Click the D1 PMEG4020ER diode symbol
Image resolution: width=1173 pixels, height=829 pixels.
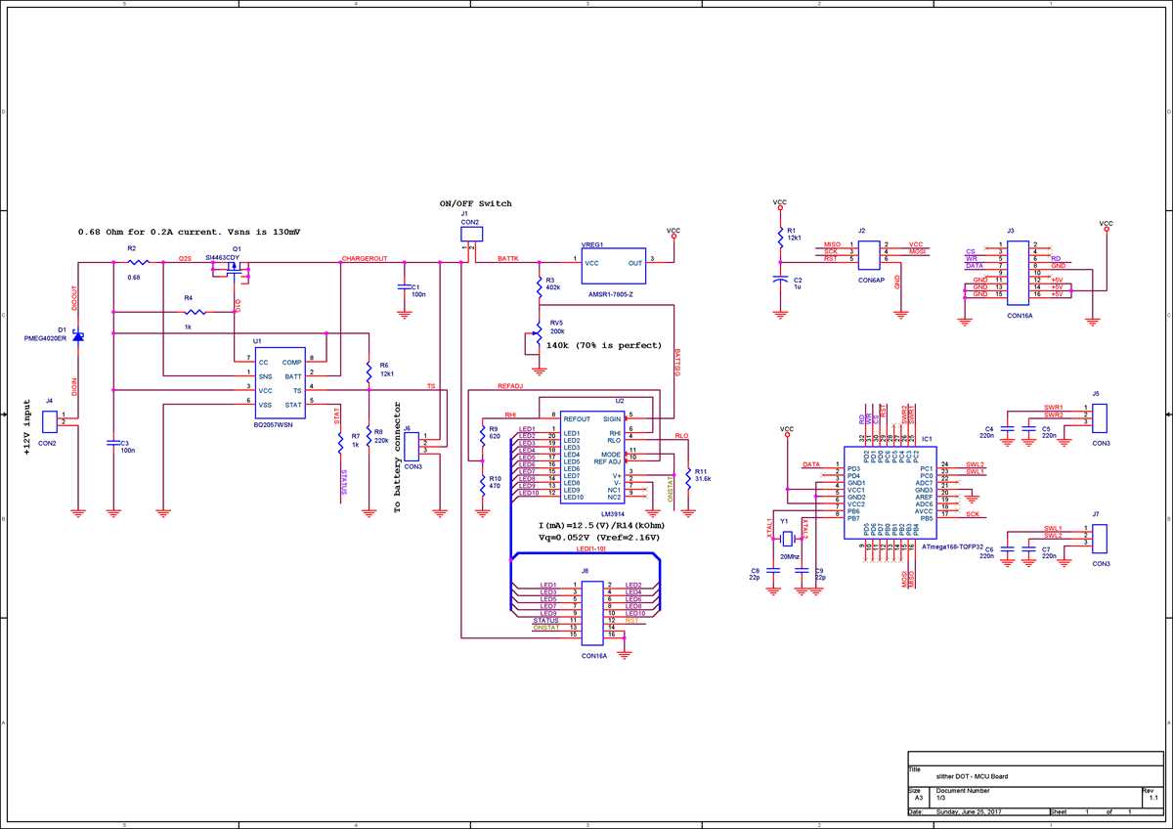coord(78,335)
